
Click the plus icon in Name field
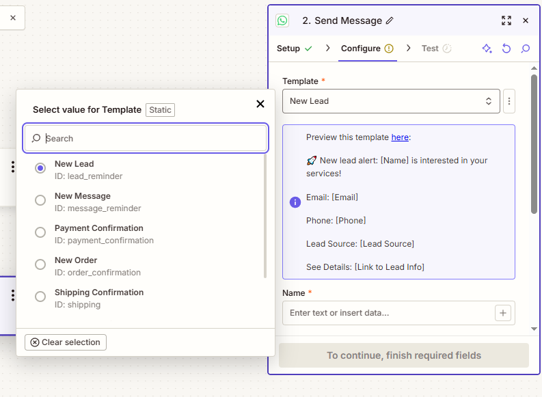(503, 313)
